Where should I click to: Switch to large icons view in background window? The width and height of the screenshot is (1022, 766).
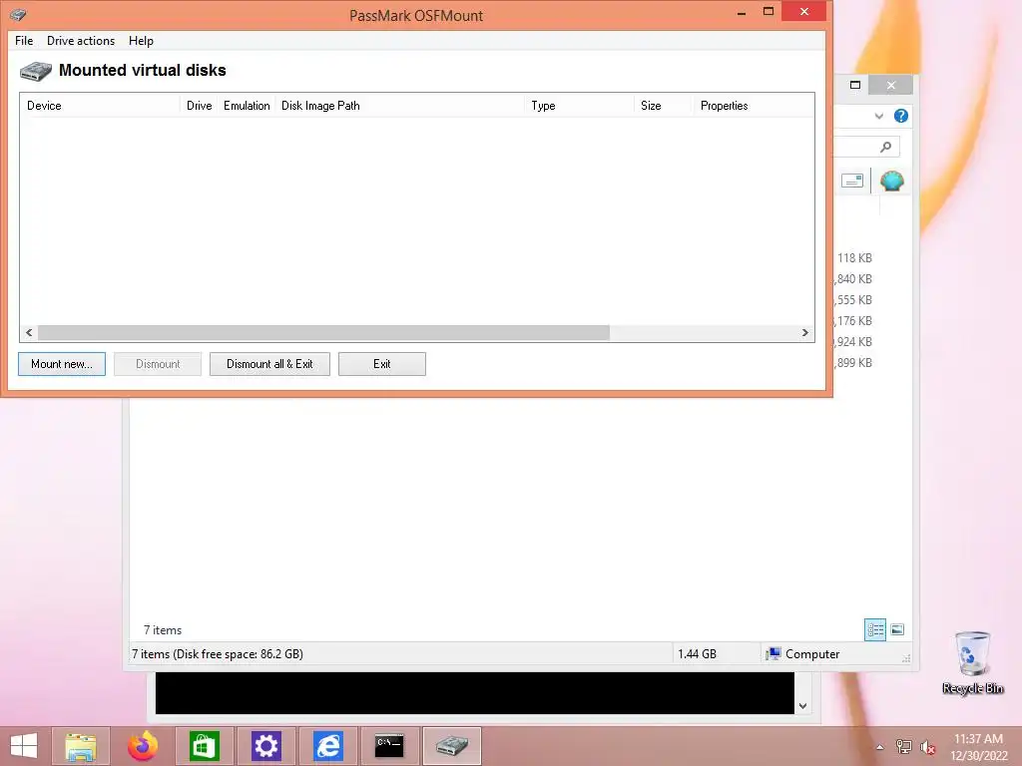coord(897,629)
